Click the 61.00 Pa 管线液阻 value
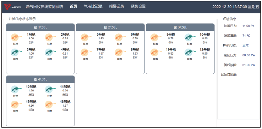Image resolution: width=262 pixels, height=129 pixels. click(x=249, y=65)
